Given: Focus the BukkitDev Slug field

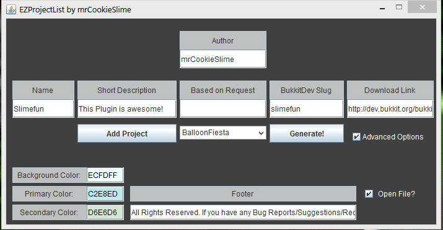Looking at the screenshot, I should [307, 108].
